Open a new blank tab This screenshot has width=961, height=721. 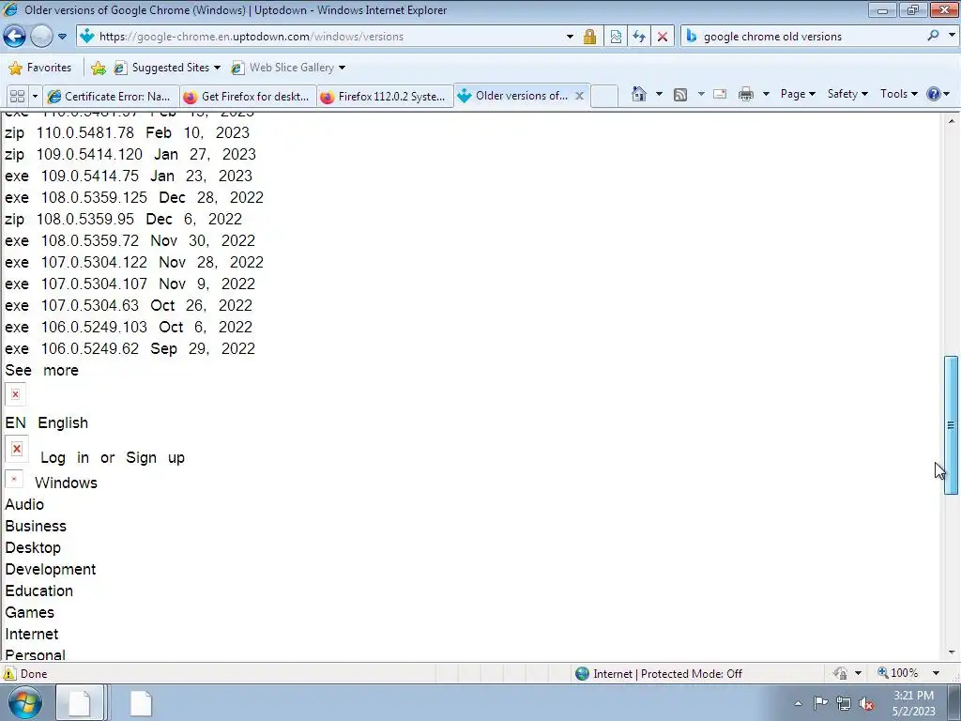tap(604, 97)
